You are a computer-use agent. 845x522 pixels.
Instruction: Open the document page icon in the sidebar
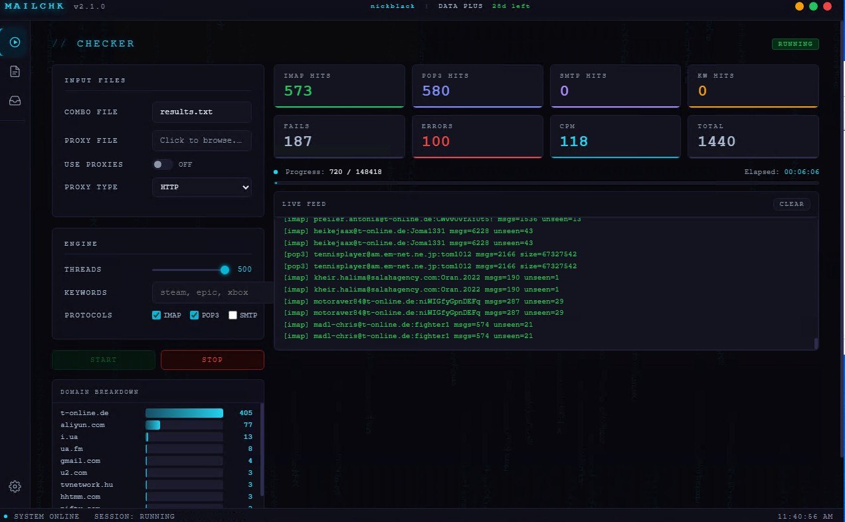(15, 72)
